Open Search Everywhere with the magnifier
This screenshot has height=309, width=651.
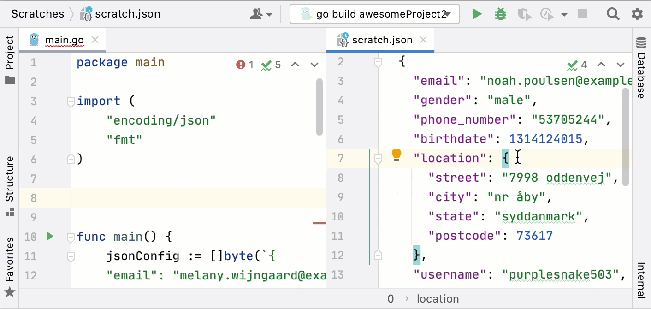613,13
